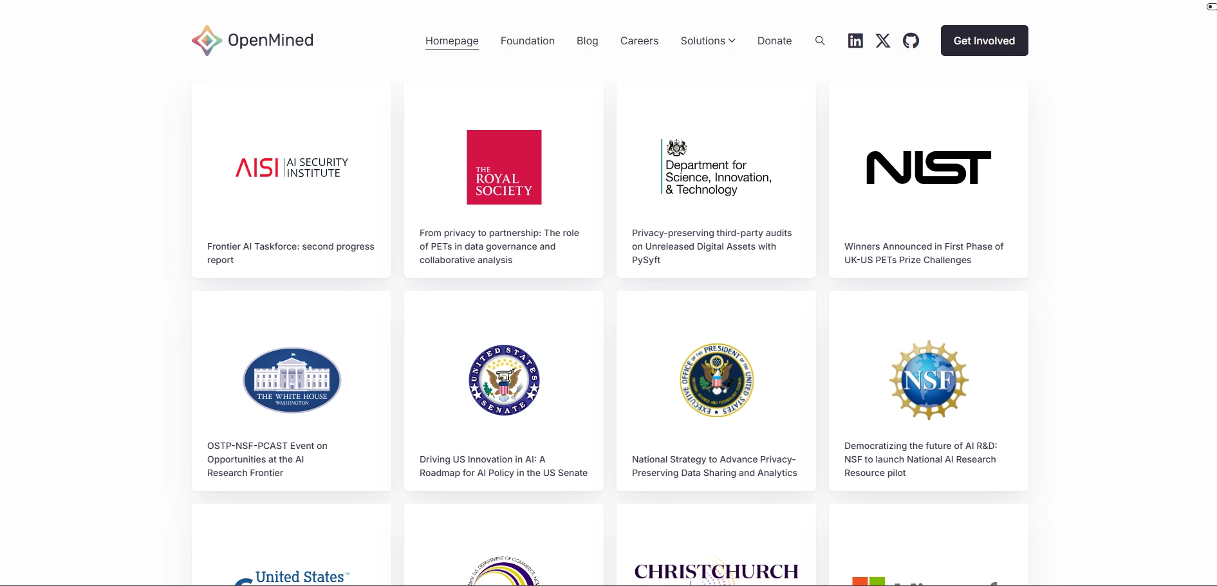Click the Department for Science, Innovation & Technology logo

click(x=716, y=167)
